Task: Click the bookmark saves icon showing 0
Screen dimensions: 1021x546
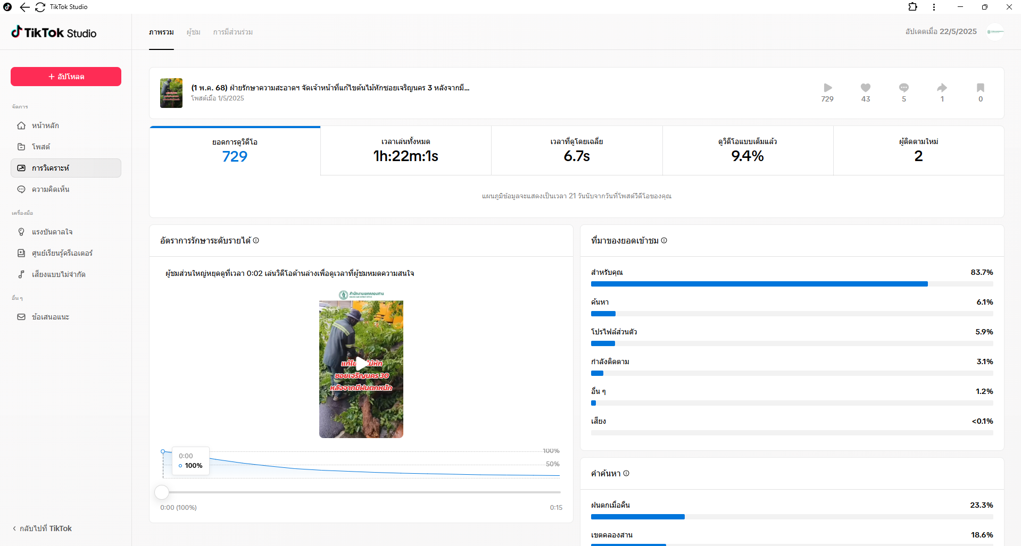Action: click(x=981, y=88)
